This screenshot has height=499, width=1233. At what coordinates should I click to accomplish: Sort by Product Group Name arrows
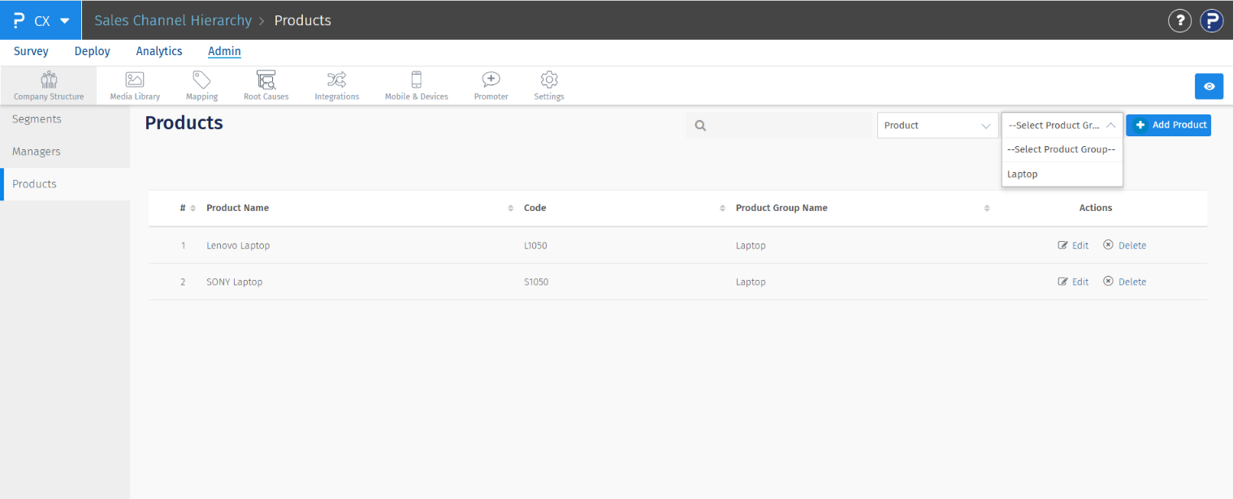(x=987, y=209)
